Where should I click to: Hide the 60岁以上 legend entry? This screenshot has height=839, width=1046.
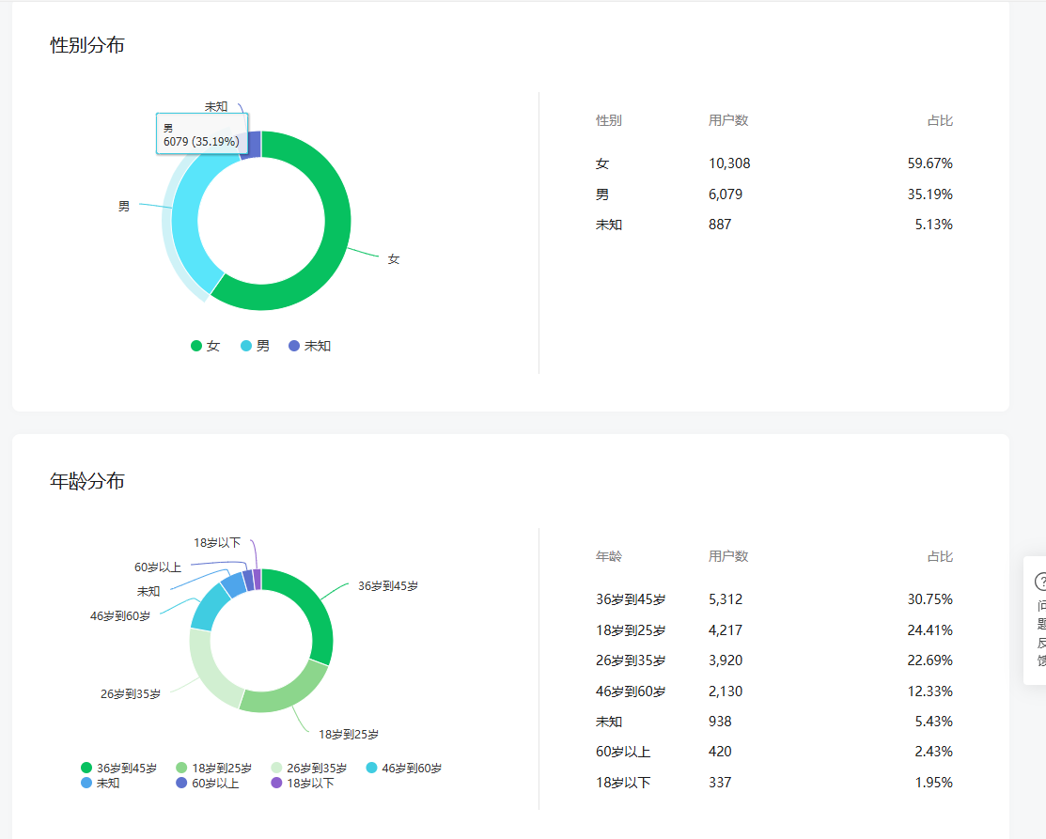pos(207,783)
